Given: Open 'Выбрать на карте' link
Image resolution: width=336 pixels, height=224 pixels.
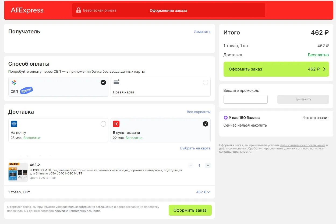Looking at the screenshot, I should click(x=195, y=148).
